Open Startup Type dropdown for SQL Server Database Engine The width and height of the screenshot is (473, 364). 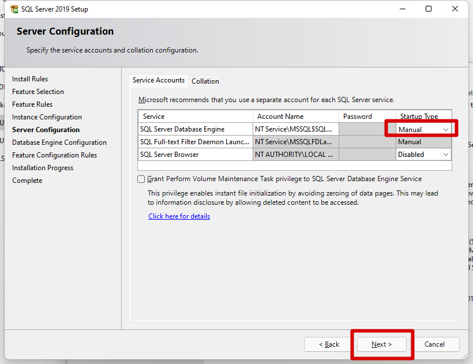445,130
